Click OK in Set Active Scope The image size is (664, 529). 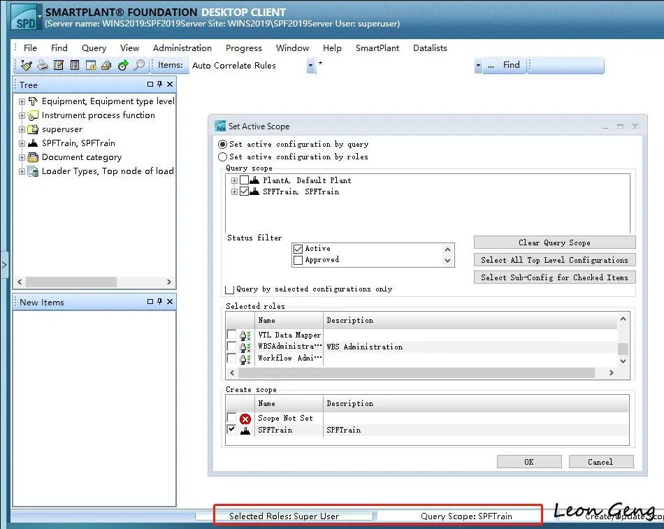(x=529, y=462)
